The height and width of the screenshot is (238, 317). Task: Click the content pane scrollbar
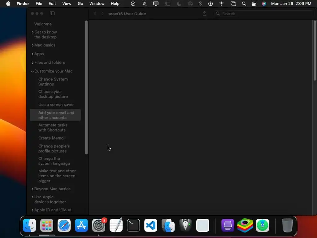coord(315,51)
